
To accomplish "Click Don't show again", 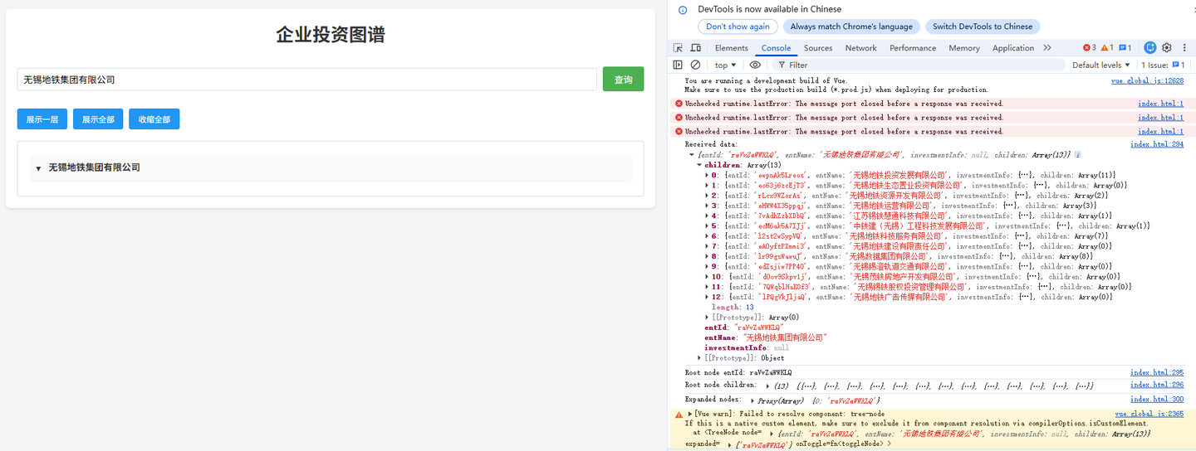I will (x=738, y=27).
